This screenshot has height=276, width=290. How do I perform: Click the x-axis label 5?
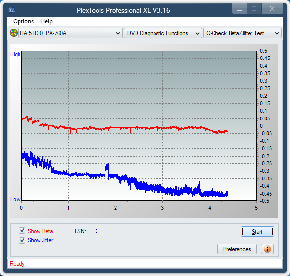[x=256, y=208]
